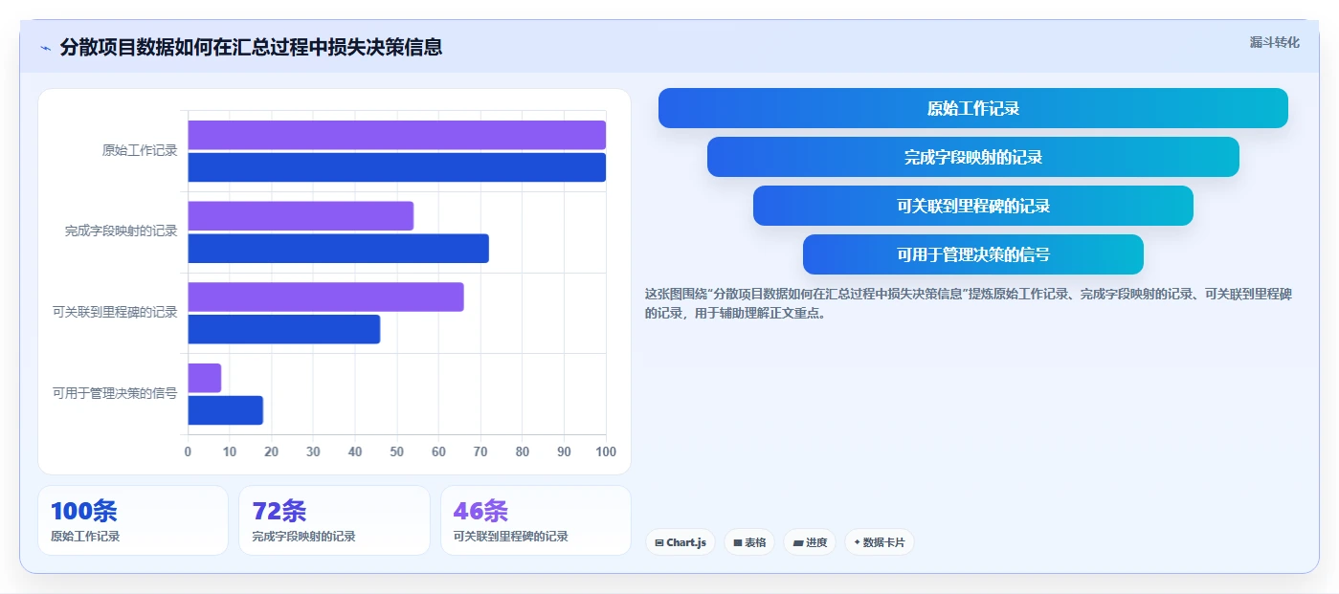The image size is (1339, 594).
Task: Click the Chart.js tag chip
Action: 680,542
